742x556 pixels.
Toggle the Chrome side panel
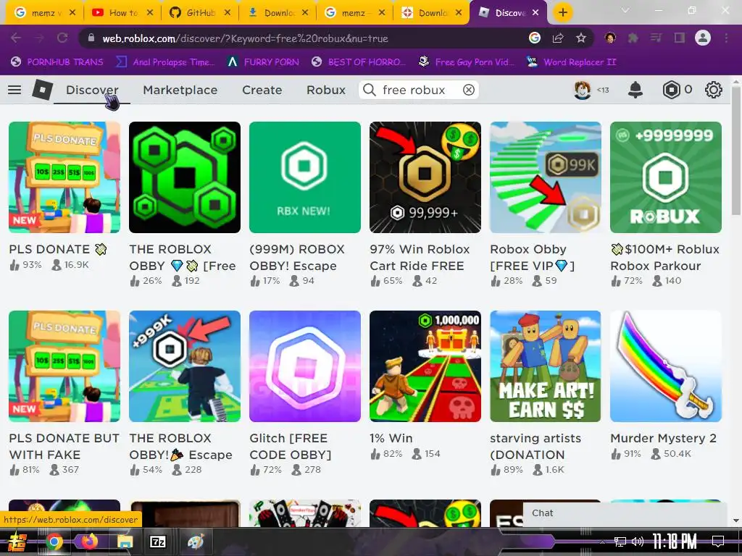pos(680,38)
